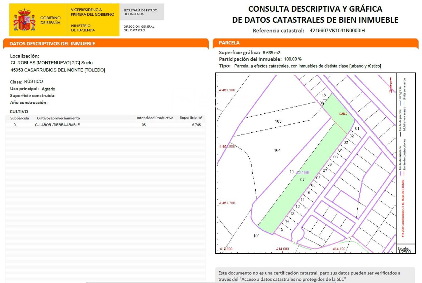This screenshot has height=283, width=422.
Task: Click parcel 101 at the map bottom
Action: click(256, 236)
